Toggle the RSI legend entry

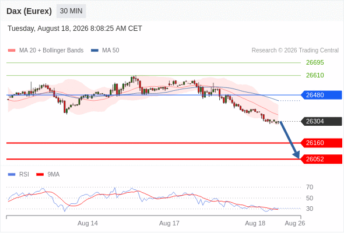(x=19, y=175)
